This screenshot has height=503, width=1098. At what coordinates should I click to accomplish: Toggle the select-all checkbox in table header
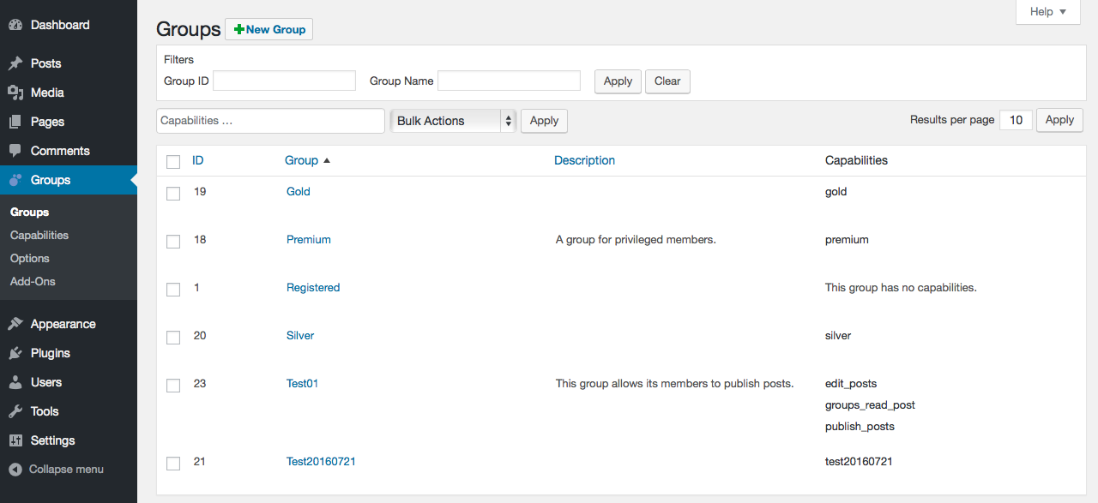coord(173,162)
